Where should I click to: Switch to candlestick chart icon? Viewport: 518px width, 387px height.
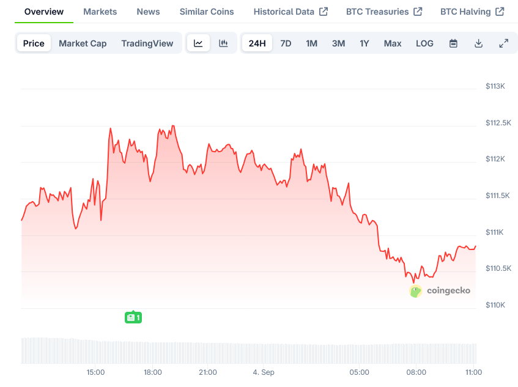coord(223,43)
